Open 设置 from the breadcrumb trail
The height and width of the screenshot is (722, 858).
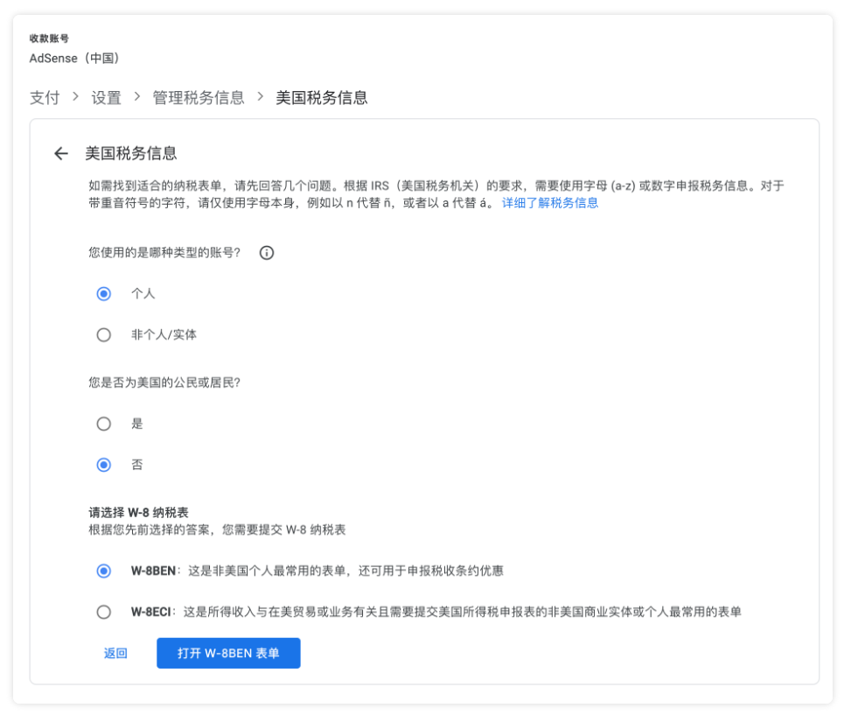pos(107,98)
